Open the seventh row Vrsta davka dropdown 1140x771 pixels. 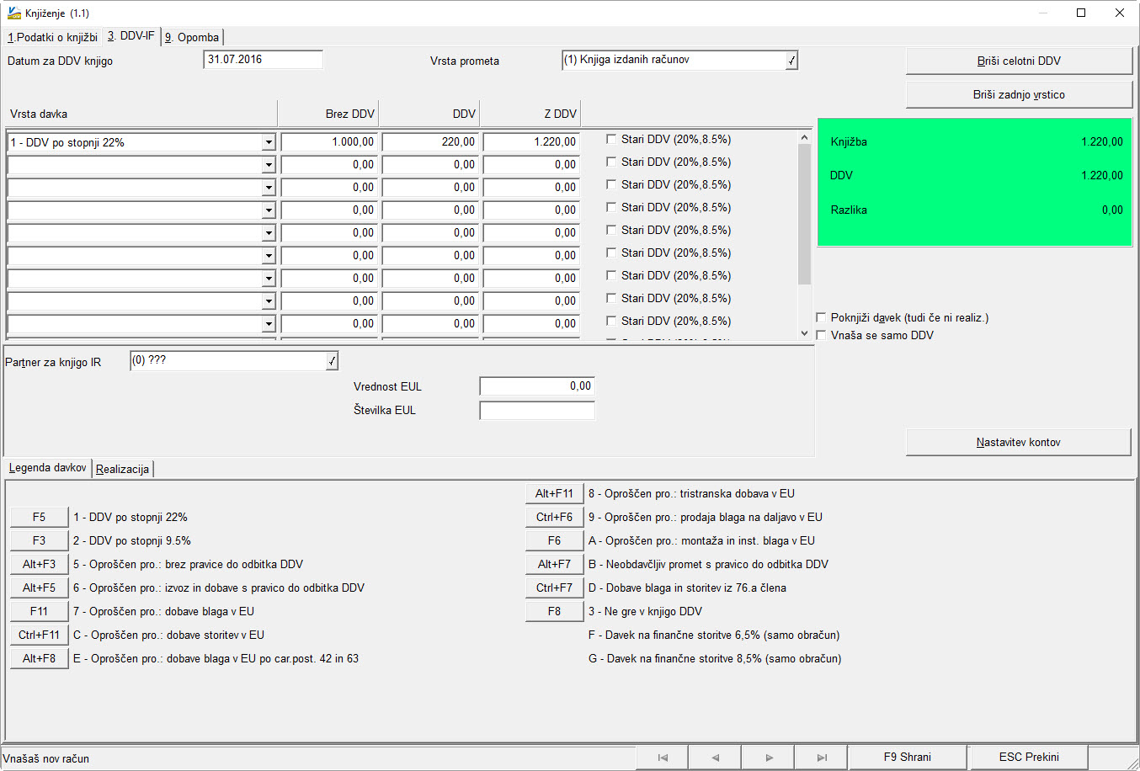(x=269, y=279)
